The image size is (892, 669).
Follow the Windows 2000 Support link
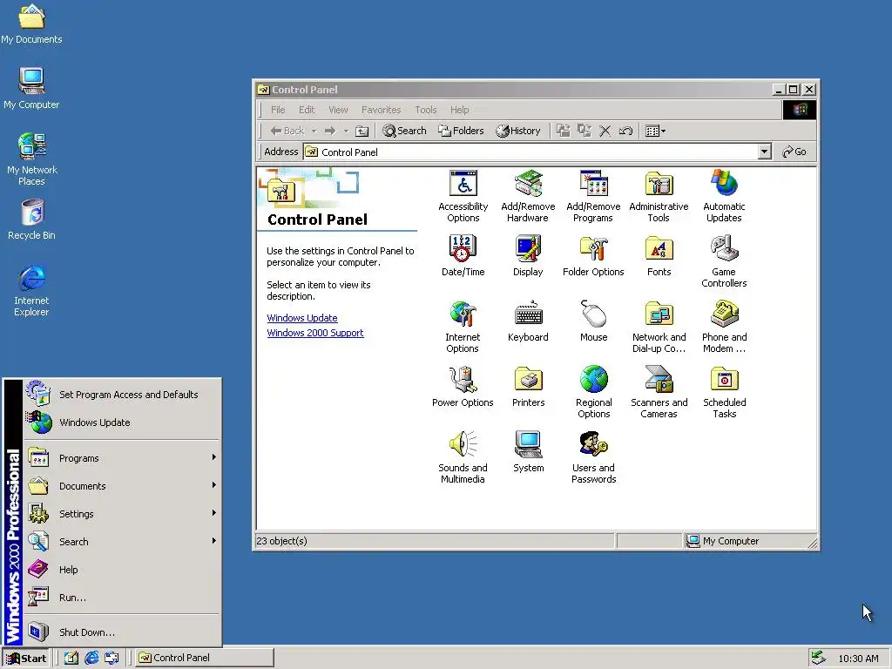point(315,333)
